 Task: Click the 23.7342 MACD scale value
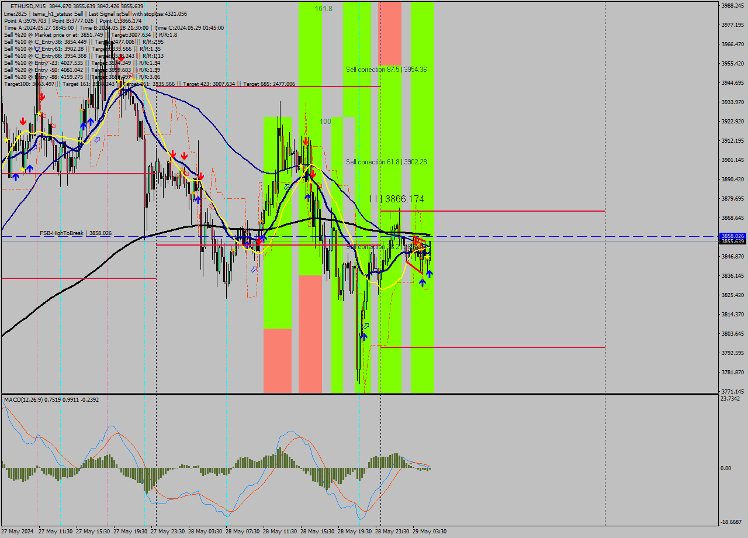point(730,398)
